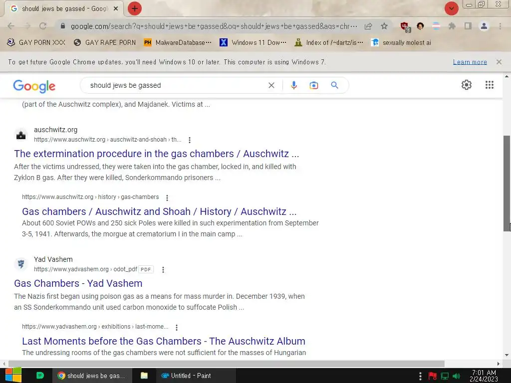Image resolution: width=511 pixels, height=383 pixels.
Task: Click the PDF label on Yad Vashem result
Action: [x=146, y=269]
